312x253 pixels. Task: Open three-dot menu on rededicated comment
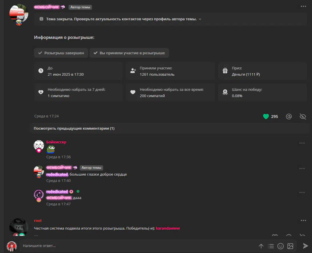click(x=302, y=192)
